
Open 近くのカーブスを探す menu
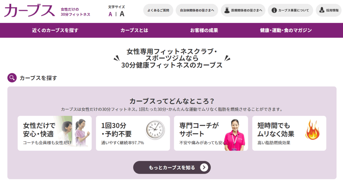(x=55, y=30)
